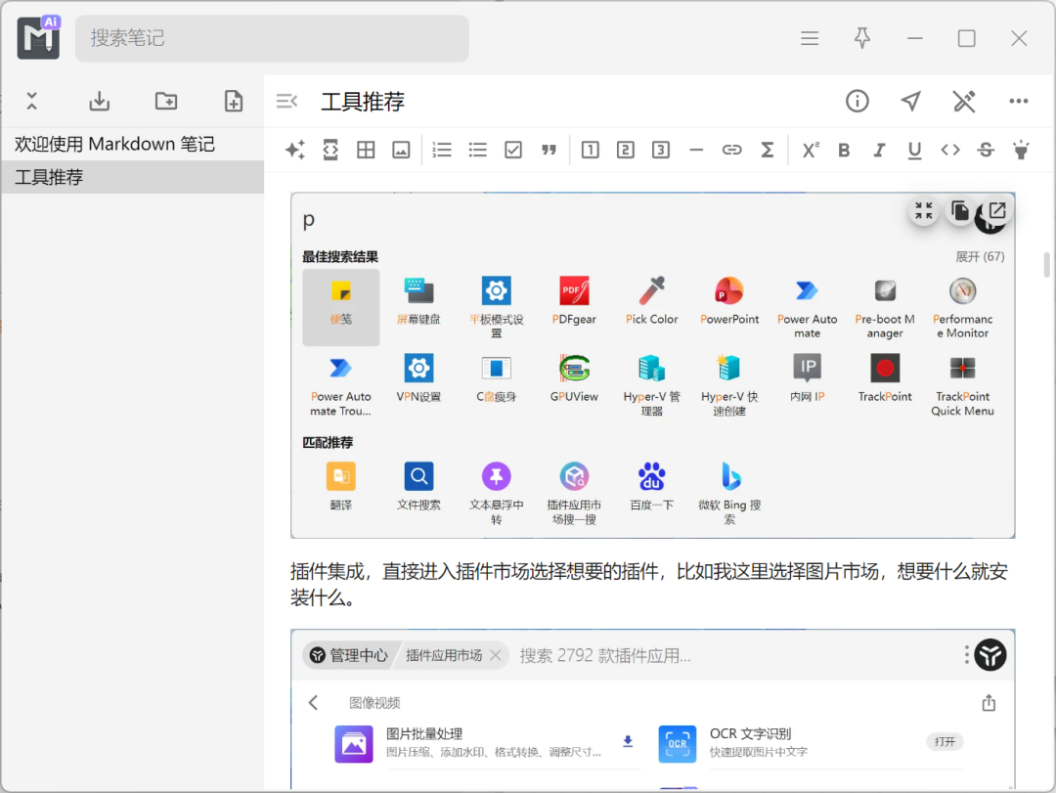1056x793 pixels.
Task: Insert a task checkbox list
Action: (513, 150)
